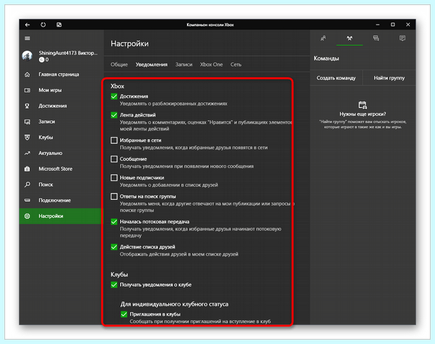Viewport: 435px width, 344px height.
Task: Uncheck the Достижения notification checkbox
Action: click(114, 96)
